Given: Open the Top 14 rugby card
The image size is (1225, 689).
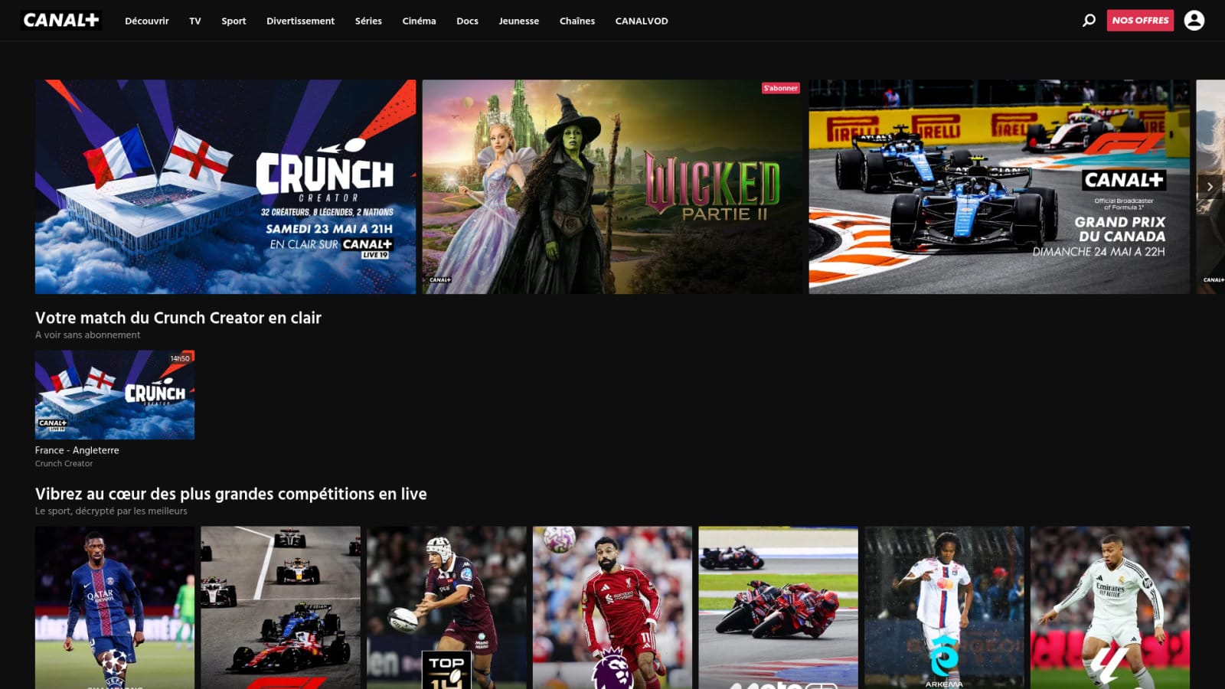Looking at the screenshot, I should click(x=446, y=607).
